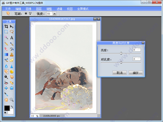The height and width of the screenshot is (122, 163).
Task: Select the Lasso tool
Action: [12, 32]
